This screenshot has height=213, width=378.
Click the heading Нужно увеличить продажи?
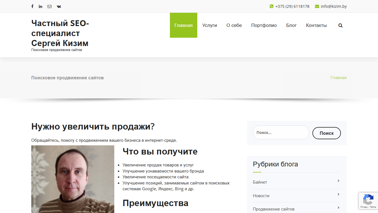pyautogui.click(x=93, y=126)
